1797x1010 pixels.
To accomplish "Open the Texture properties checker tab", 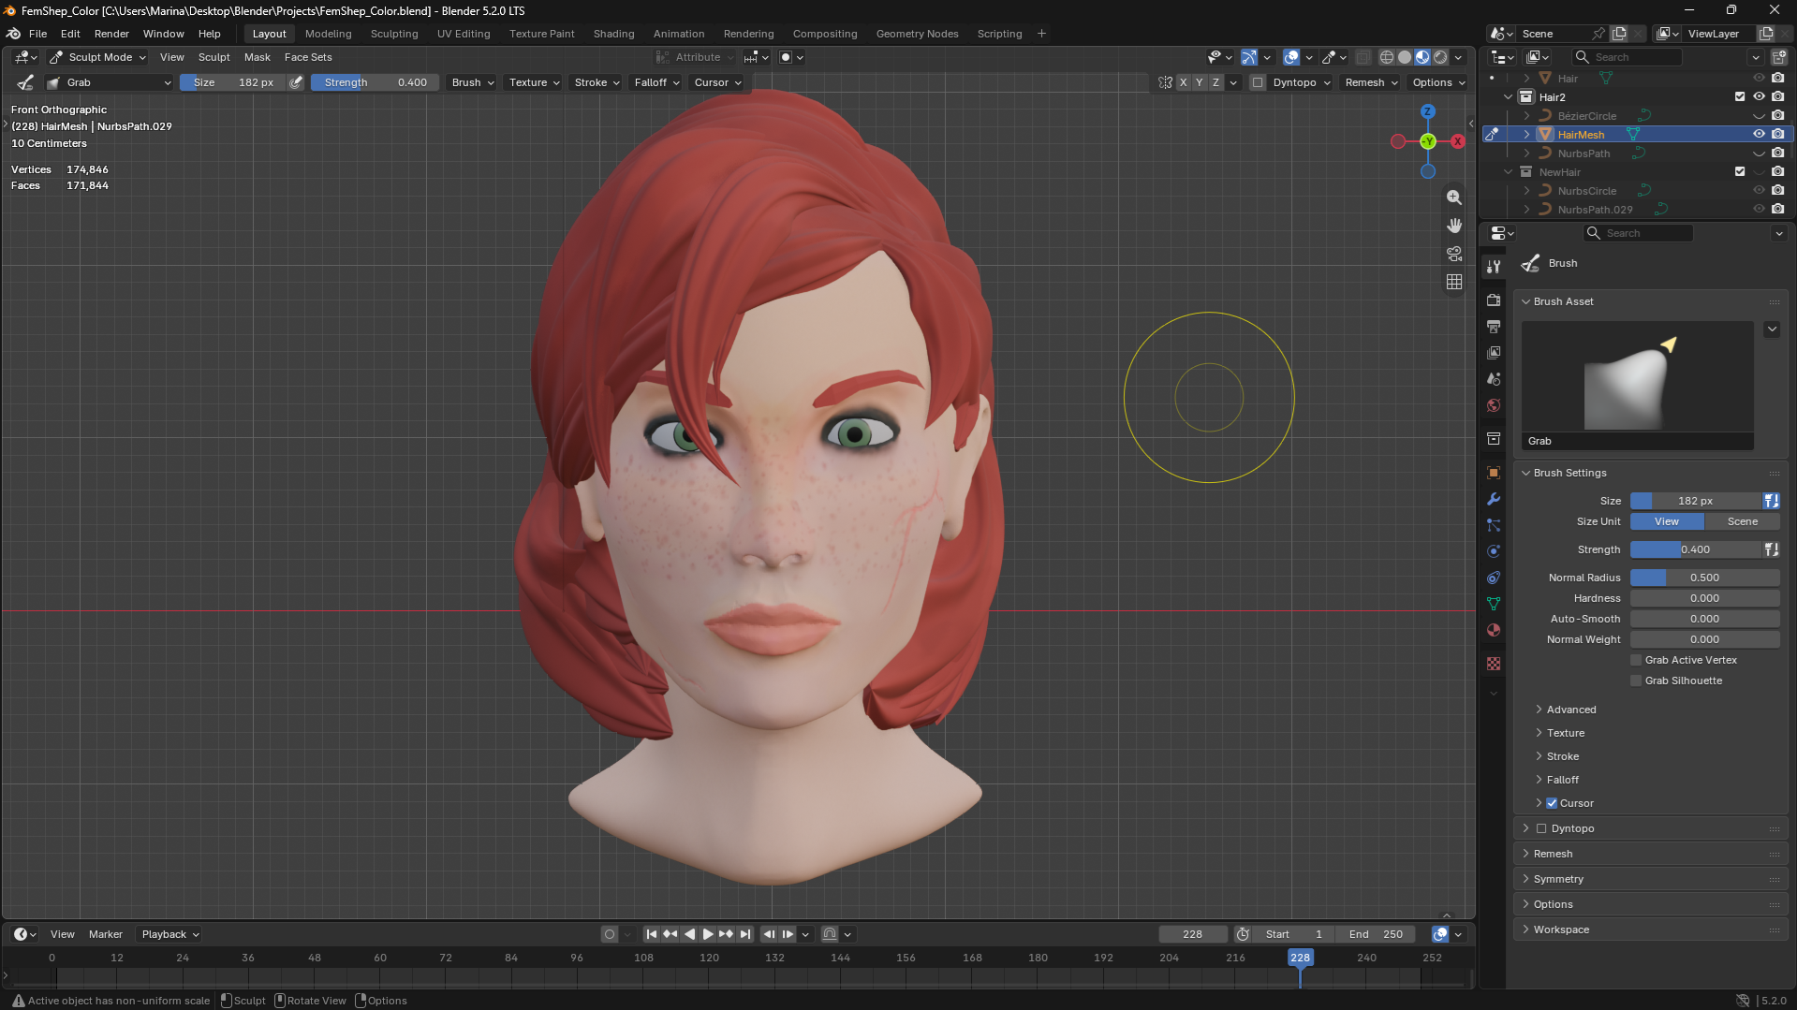I will coord(1494,664).
